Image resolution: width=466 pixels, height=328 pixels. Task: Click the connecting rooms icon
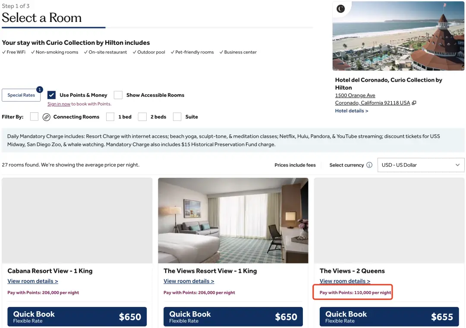[47, 117]
